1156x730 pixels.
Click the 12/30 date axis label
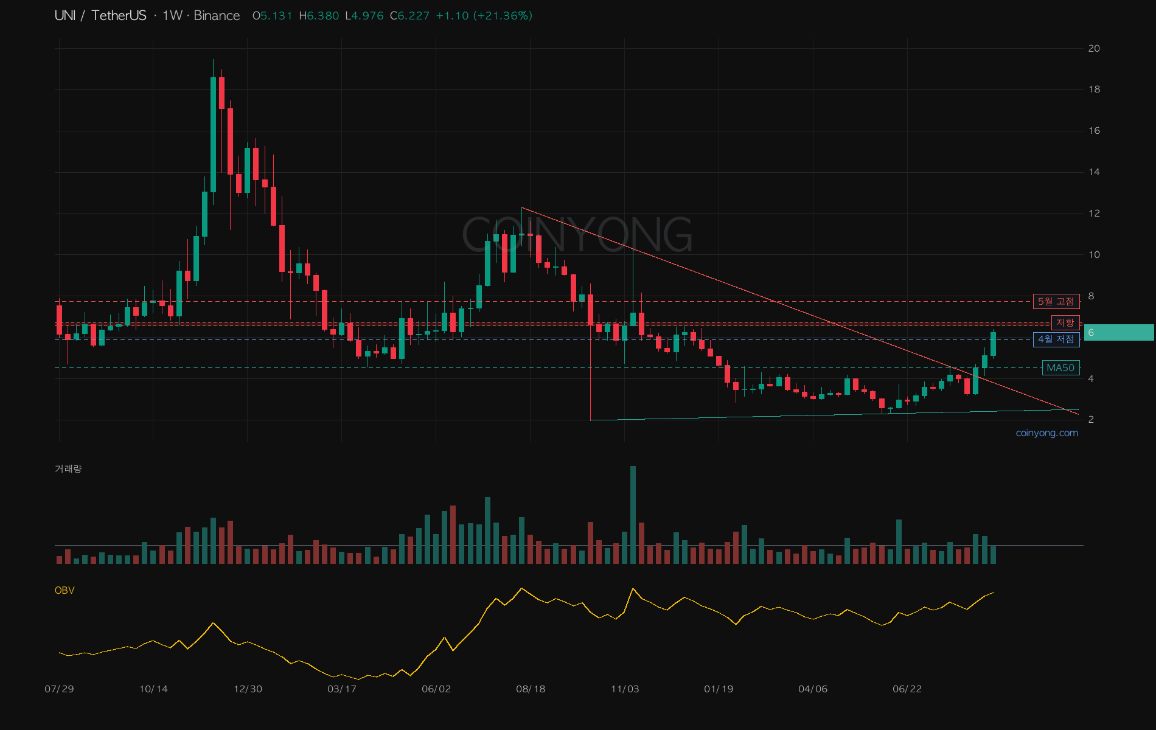248,689
